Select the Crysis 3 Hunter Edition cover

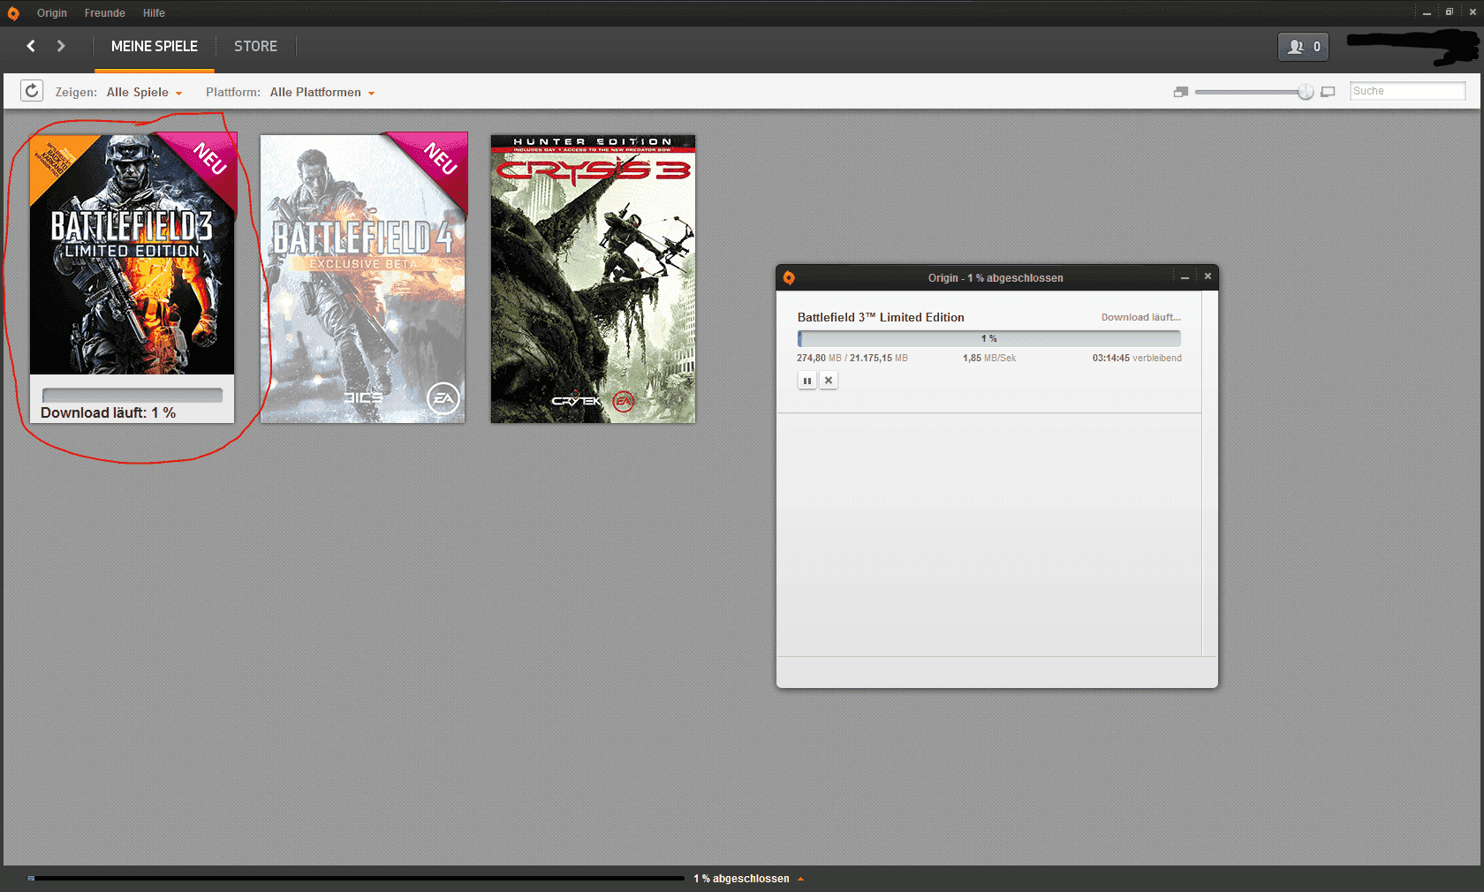point(593,279)
